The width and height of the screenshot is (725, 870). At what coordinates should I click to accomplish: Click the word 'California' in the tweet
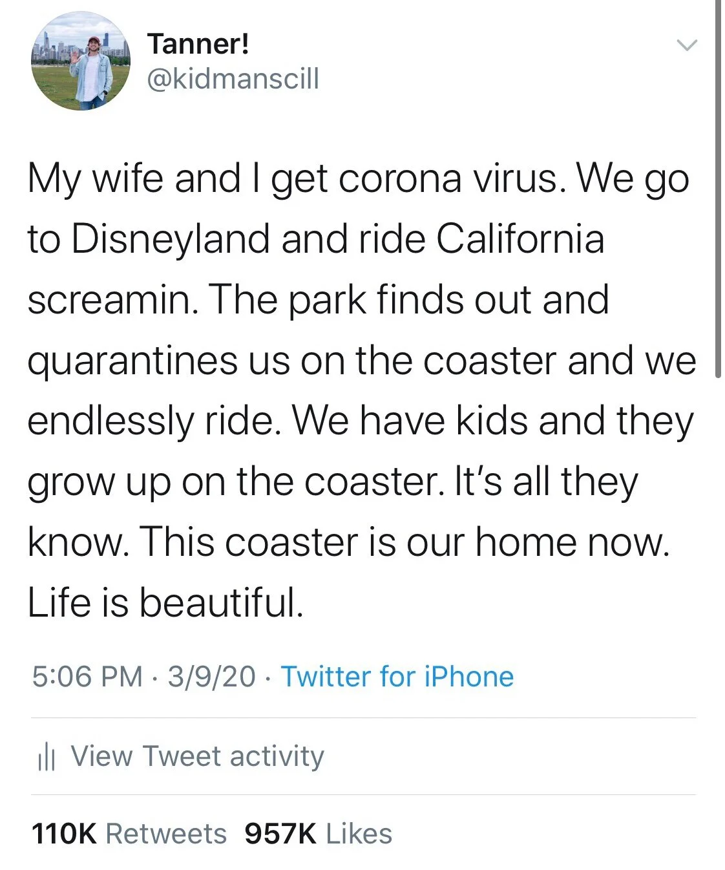520,239
